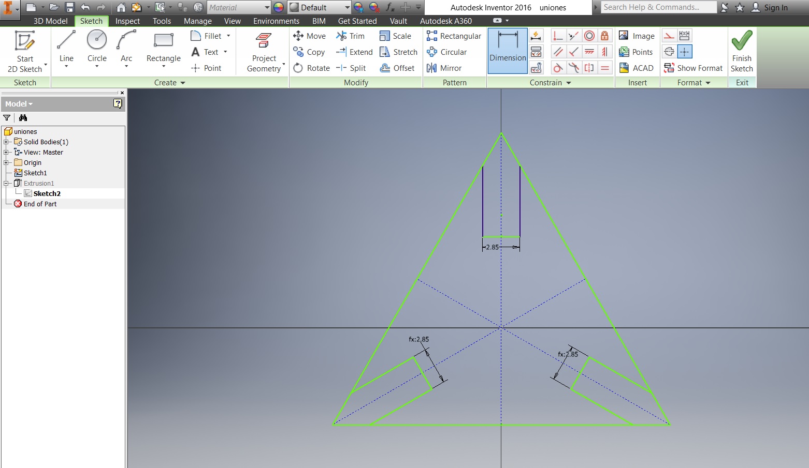The height and width of the screenshot is (468, 809).
Task: Open the fx Parameters icon
Action: pos(390,7)
